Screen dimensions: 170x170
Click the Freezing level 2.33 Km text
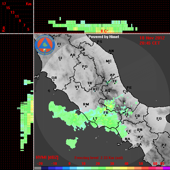tap(99, 158)
